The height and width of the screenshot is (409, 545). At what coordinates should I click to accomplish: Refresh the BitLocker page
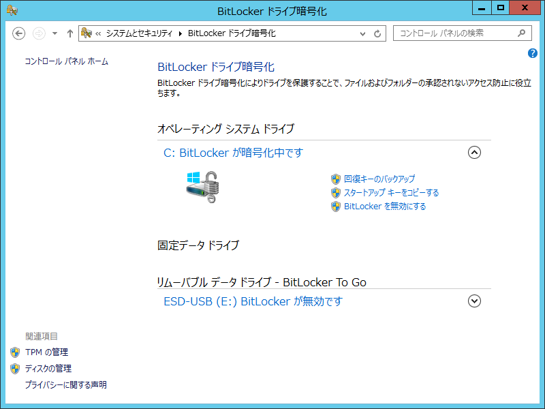[377, 33]
